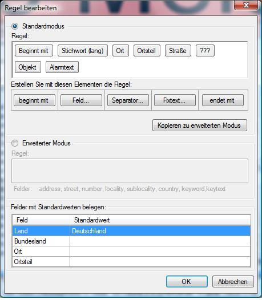262x300 pixels.
Task: Select the Bundesland row in table
Action: 131,241
